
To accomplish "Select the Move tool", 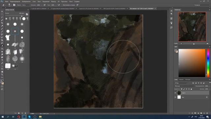I will 2,12.
